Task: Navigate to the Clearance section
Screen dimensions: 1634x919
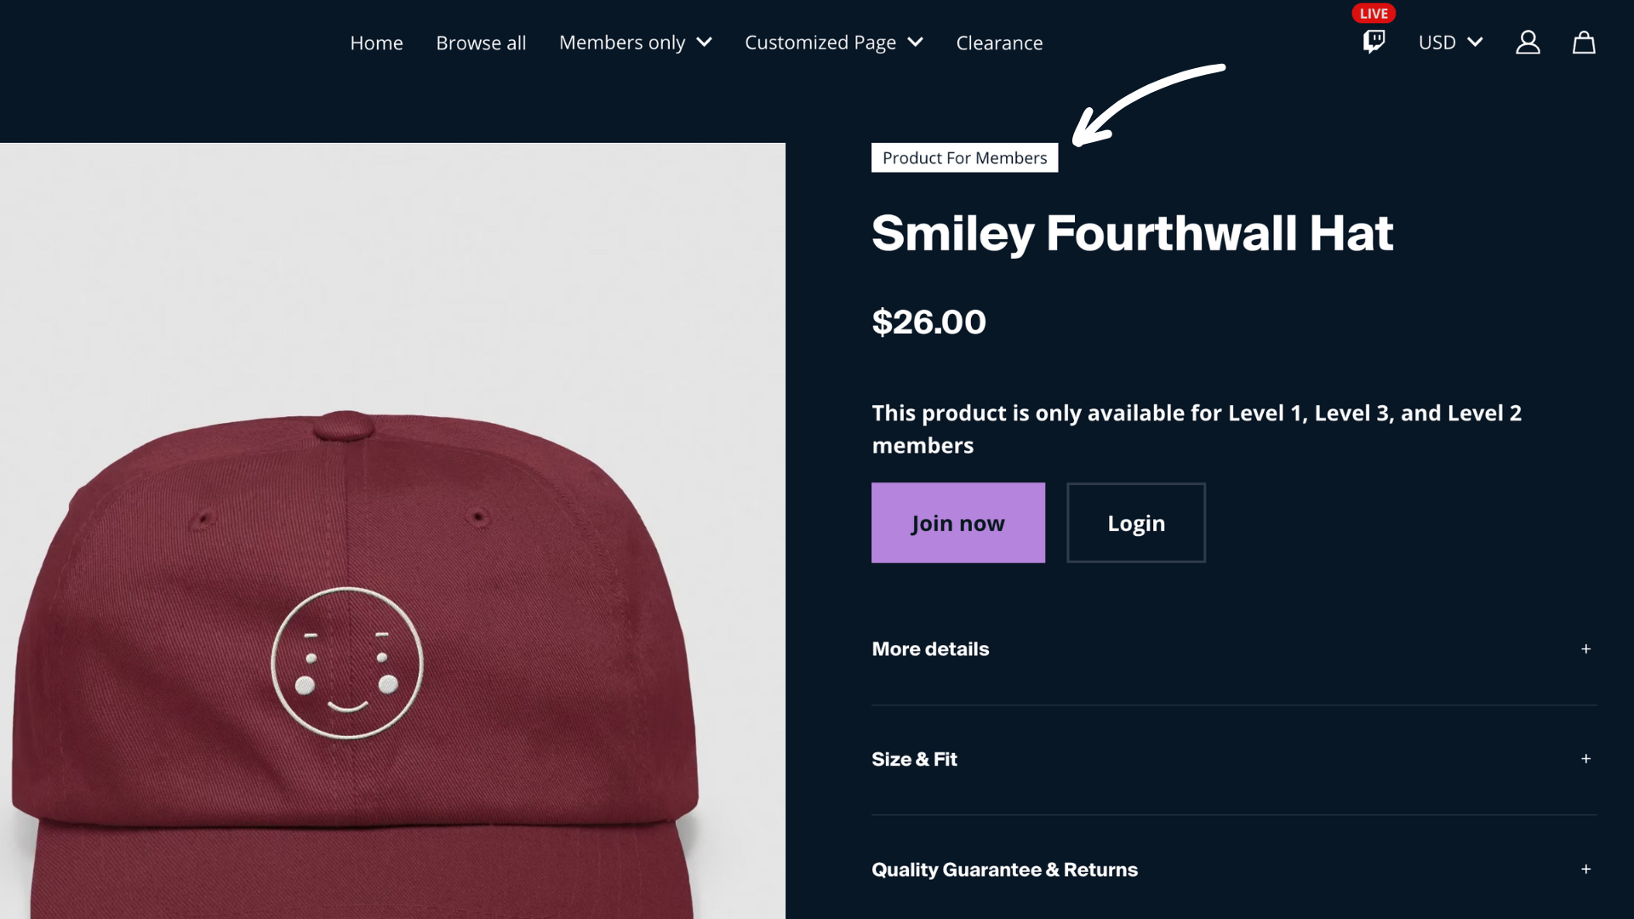Action: point(999,42)
